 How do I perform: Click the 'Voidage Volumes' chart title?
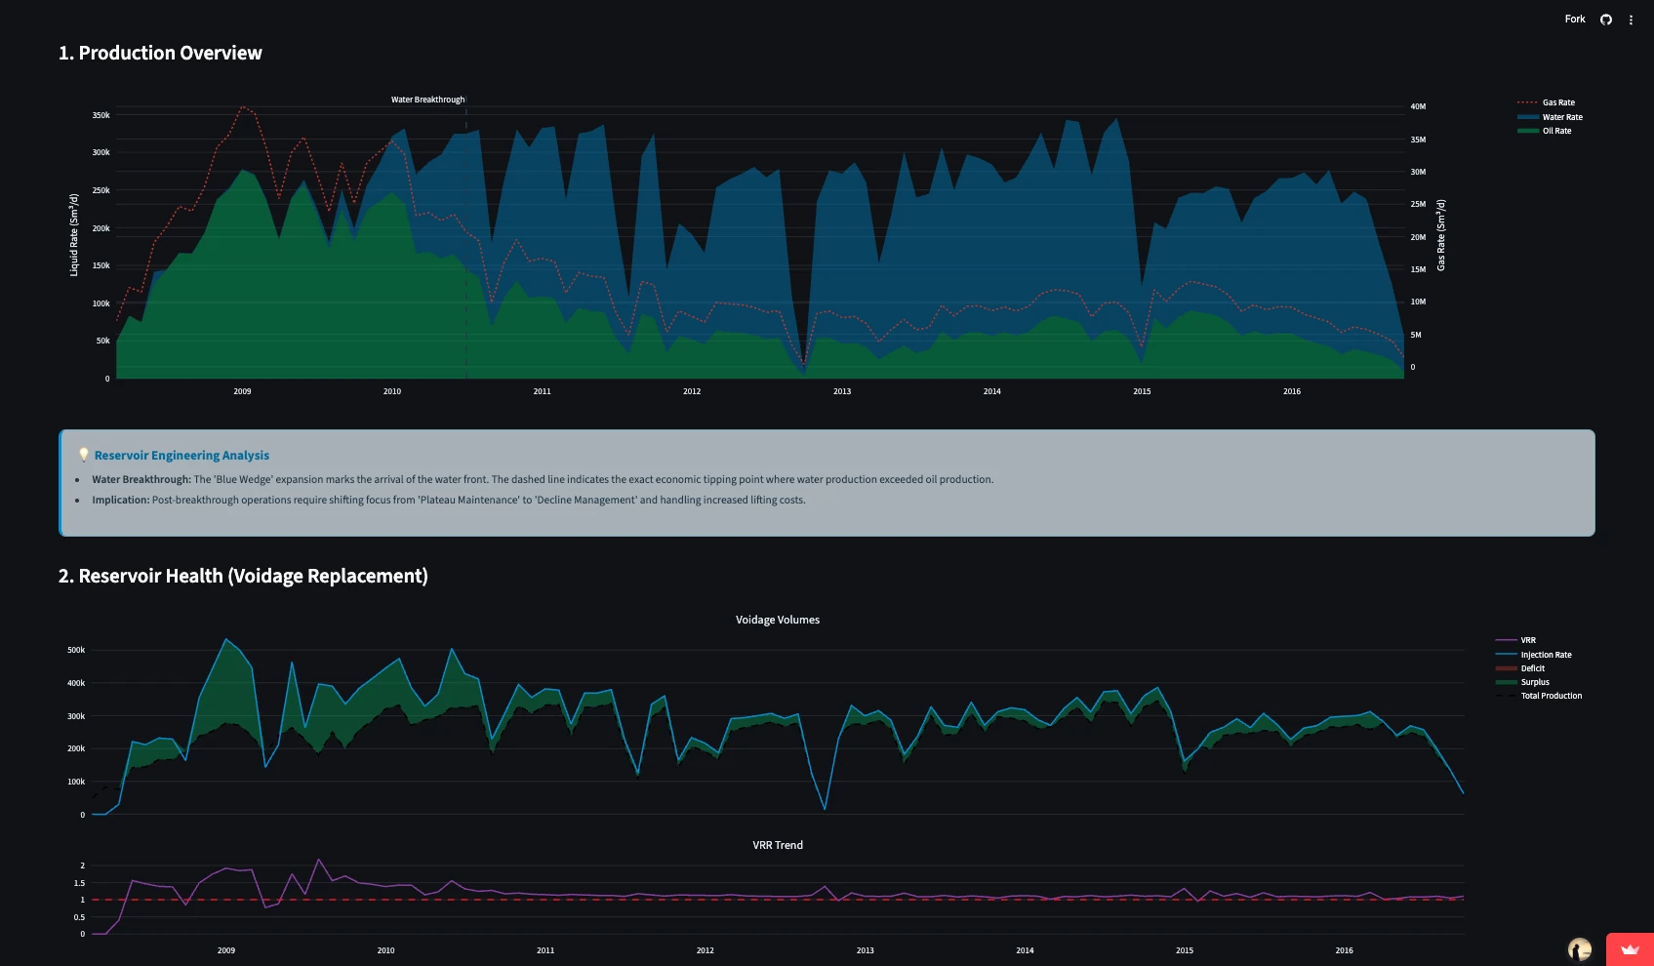pos(778,620)
